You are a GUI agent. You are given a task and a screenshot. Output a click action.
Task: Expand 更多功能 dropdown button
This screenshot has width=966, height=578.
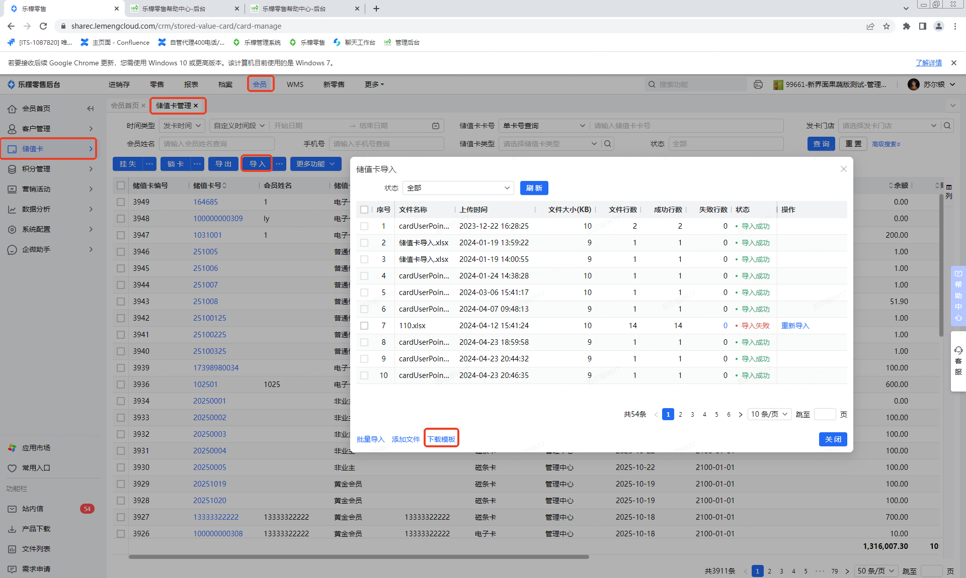pos(315,164)
